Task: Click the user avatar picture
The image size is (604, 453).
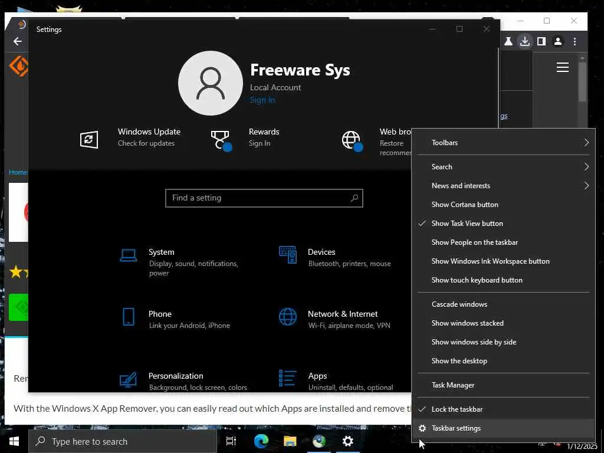Action: tap(211, 83)
